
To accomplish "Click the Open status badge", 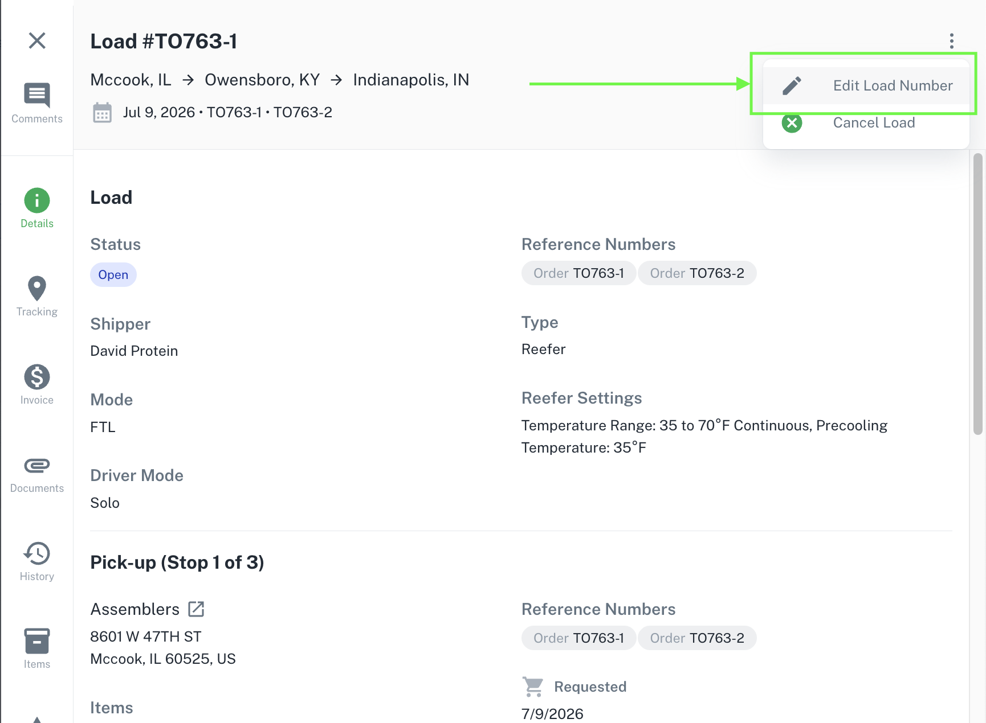I will pos(113,275).
